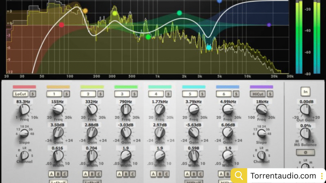Enable band 1 with its numbered button
This screenshot has width=326, height=183.
tap(54, 94)
